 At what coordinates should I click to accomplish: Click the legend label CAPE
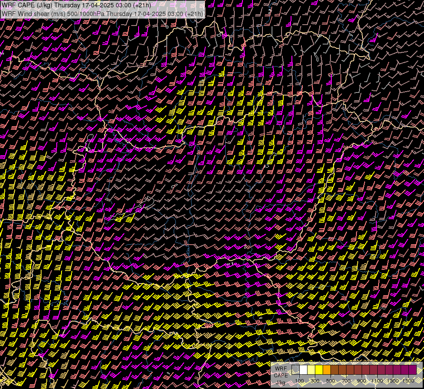click(x=281, y=376)
